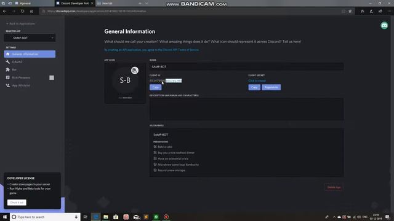The image size is (394, 221).
Task: Open Microsoft Edge on the taskbar
Action: click(96, 217)
